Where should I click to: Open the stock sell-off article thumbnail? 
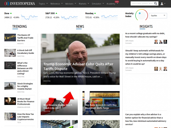(10, 53)
